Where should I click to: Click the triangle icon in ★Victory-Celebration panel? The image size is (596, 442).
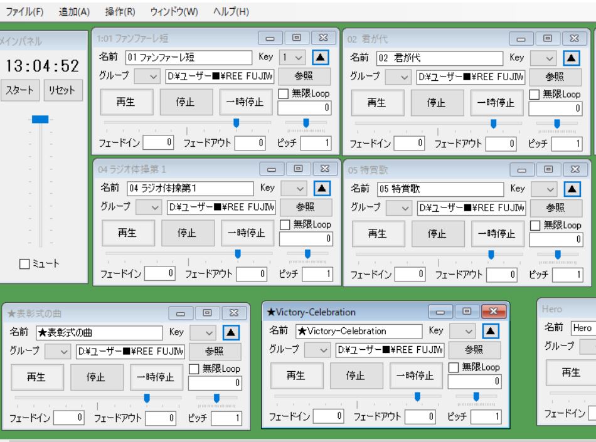pyautogui.click(x=489, y=330)
